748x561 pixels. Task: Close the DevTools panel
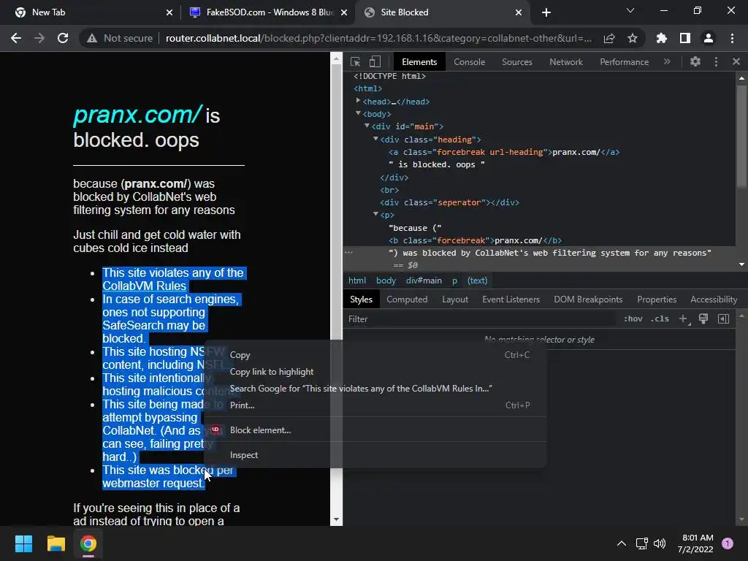(x=736, y=61)
